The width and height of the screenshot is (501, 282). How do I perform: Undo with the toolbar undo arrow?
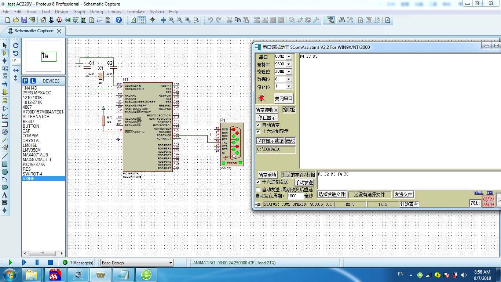coord(210,20)
